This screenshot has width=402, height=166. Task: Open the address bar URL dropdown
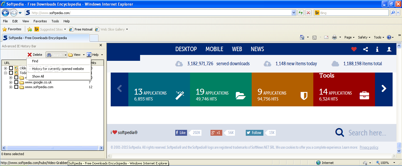coord(294,13)
